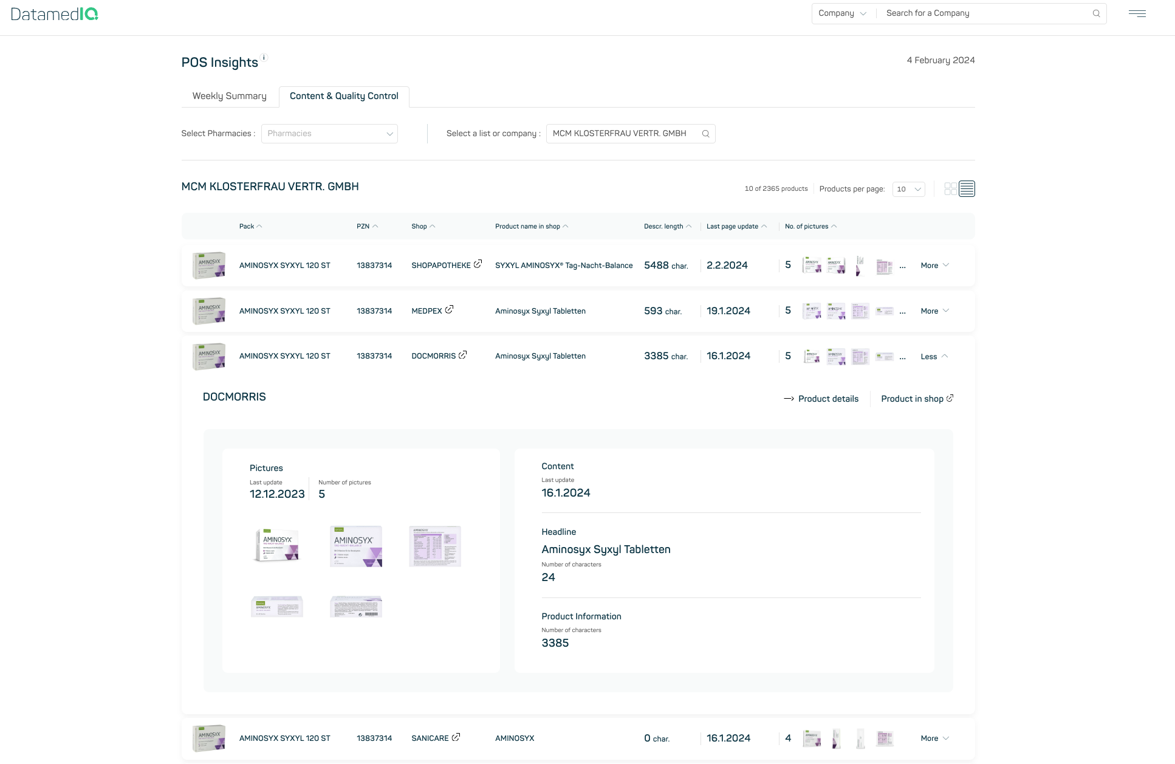Image resolution: width=1175 pixels, height=764 pixels.
Task: Open the Pharmacies select dropdown
Action: pos(329,134)
